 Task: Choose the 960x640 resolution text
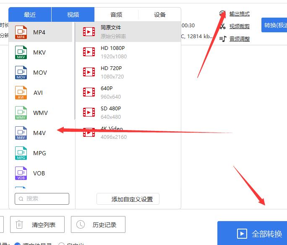pyautogui.click(x=111, y=97)
